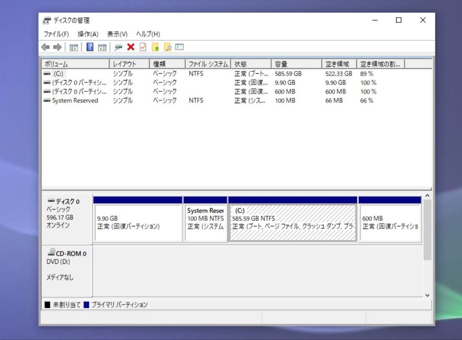Click NTFS cell in System Reserved row
462x340 pixels.
coord(196,100)
